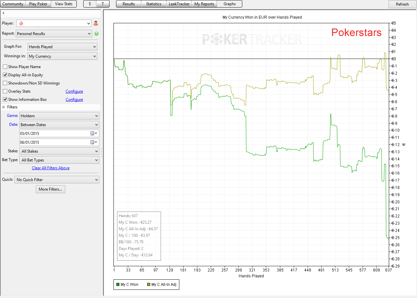This screenshot has height=298, width=417.
Task: Open the LeakTracker tab
Action: tap(179, 4)
